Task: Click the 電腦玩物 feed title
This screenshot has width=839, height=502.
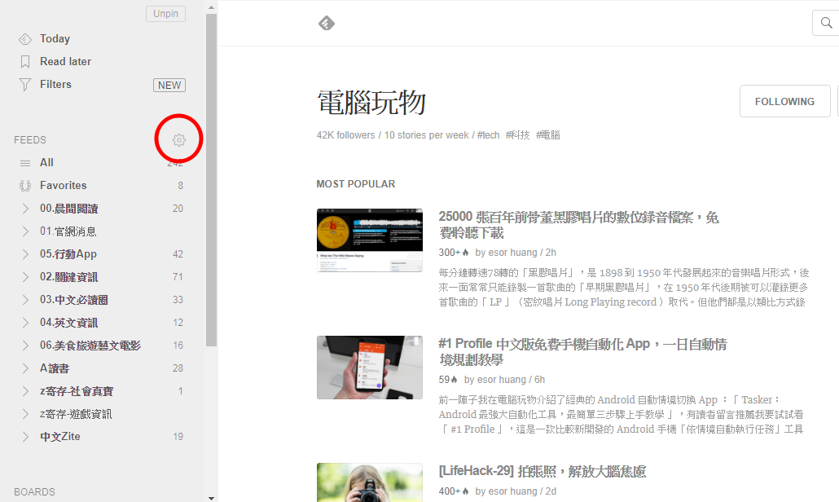Action: click(371, 102)
